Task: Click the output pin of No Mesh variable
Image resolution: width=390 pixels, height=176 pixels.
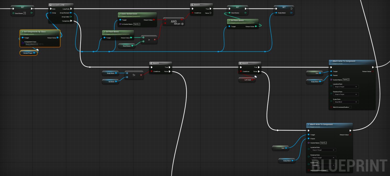Action: point(116,82)
